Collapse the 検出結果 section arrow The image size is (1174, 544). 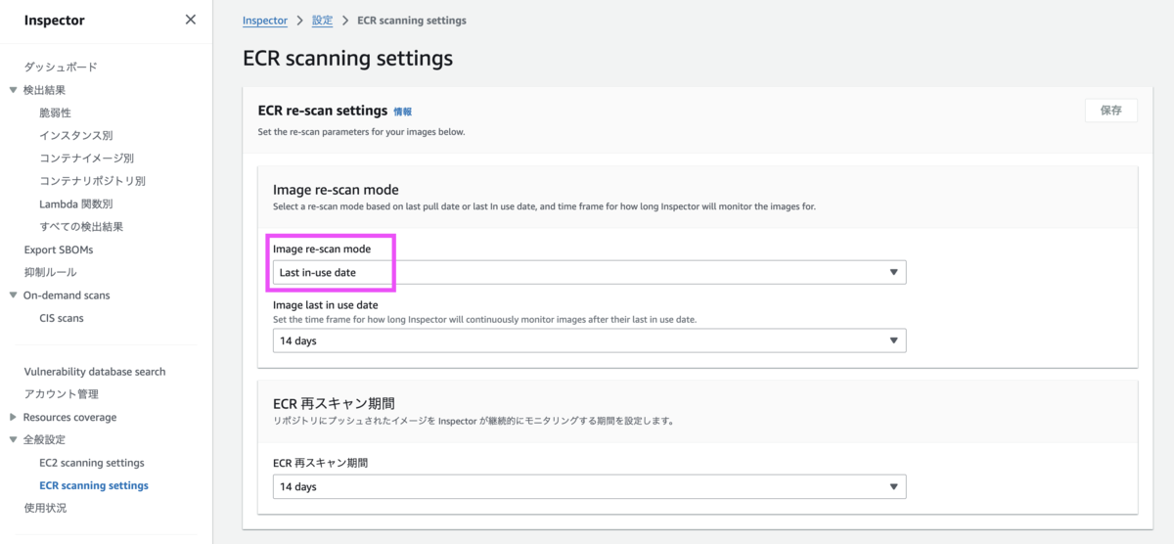click(x=13, y=90)
